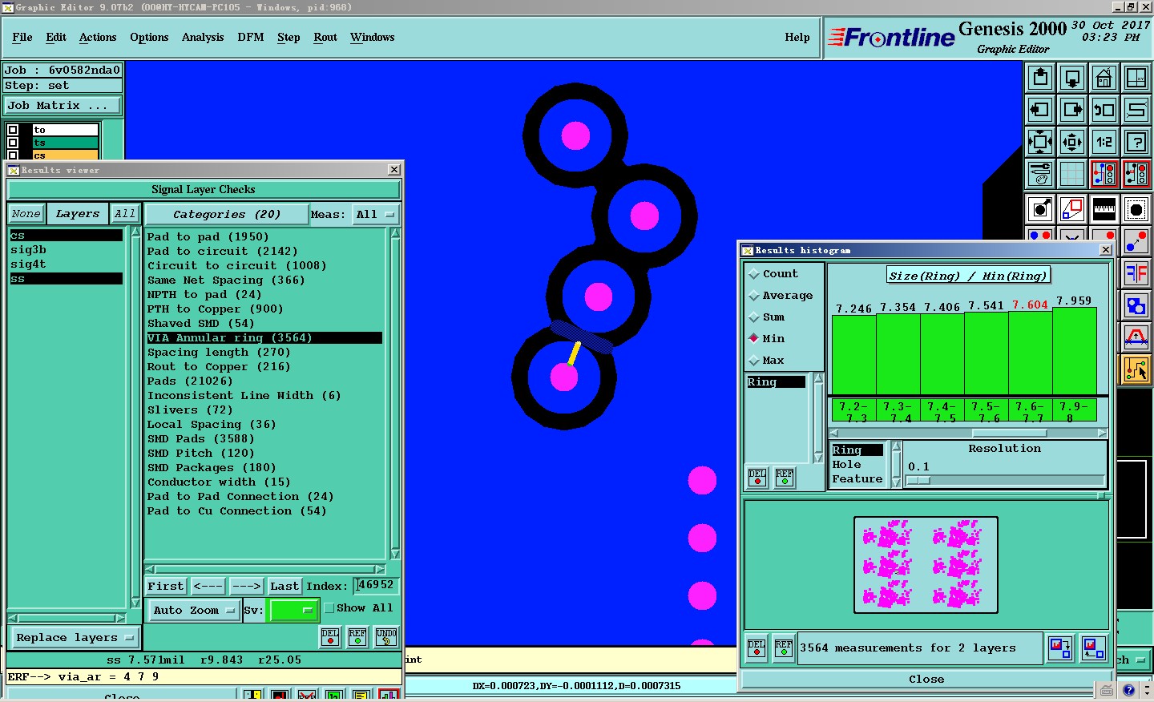Click Close in Results histogram window

pos(926,680)
